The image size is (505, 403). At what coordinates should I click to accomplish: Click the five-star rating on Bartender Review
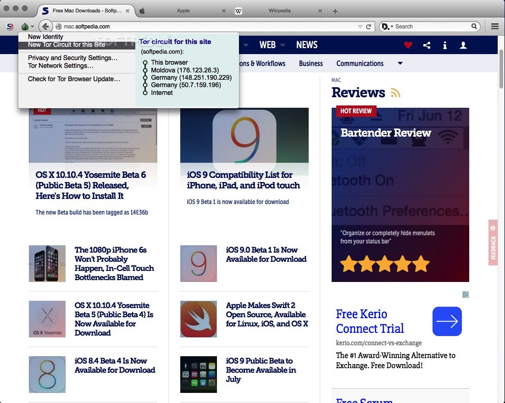pyautogui.click(x=385, y=264)
